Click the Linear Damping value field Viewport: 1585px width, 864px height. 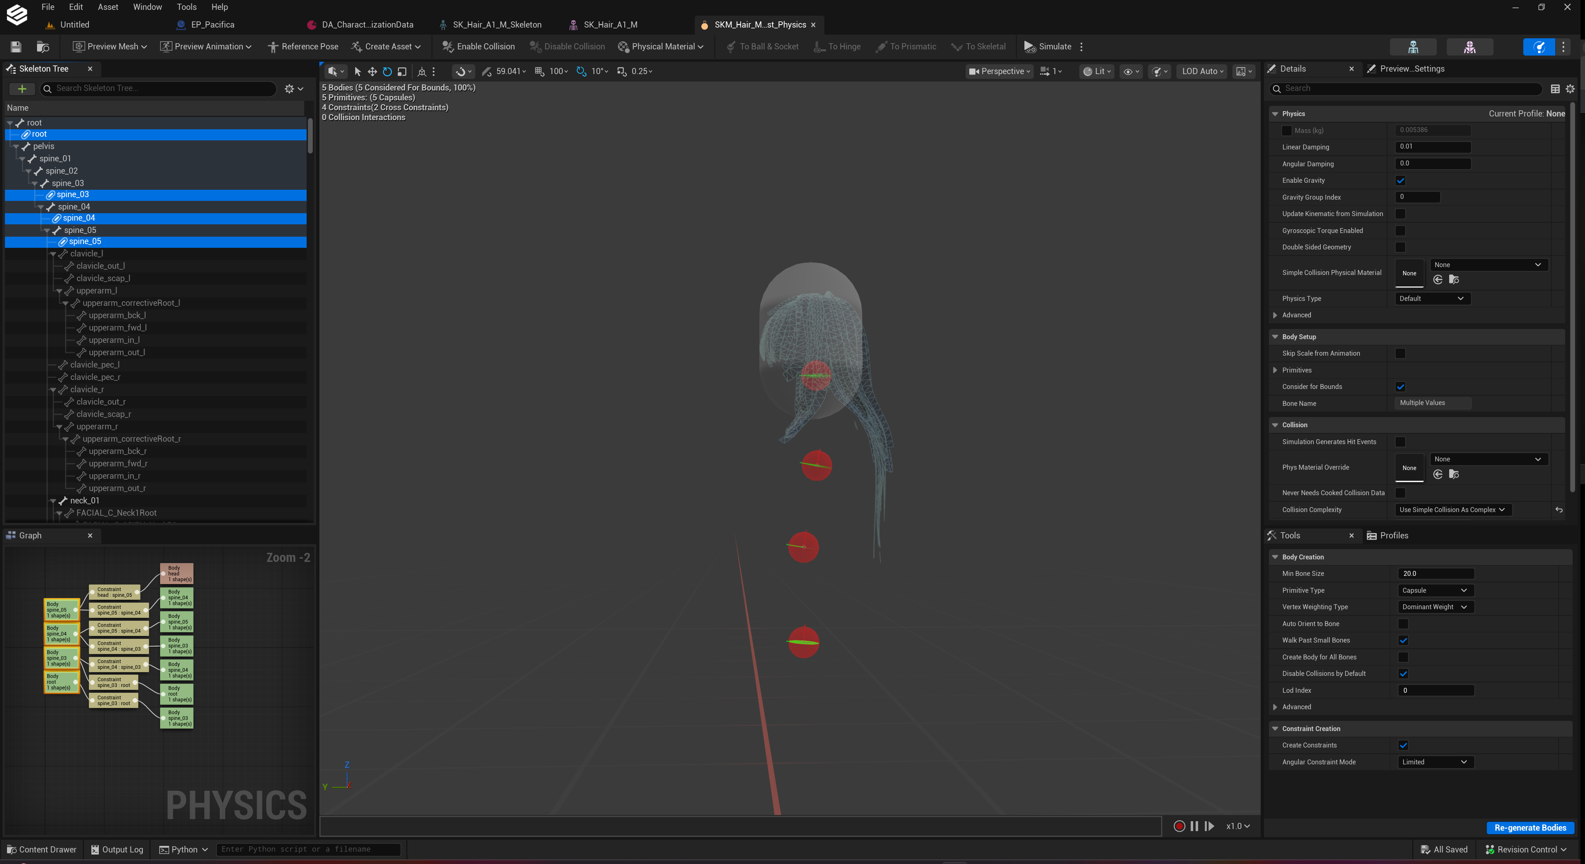[1433, 147]
